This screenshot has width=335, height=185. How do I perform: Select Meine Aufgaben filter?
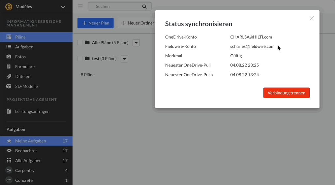point(36,141)
